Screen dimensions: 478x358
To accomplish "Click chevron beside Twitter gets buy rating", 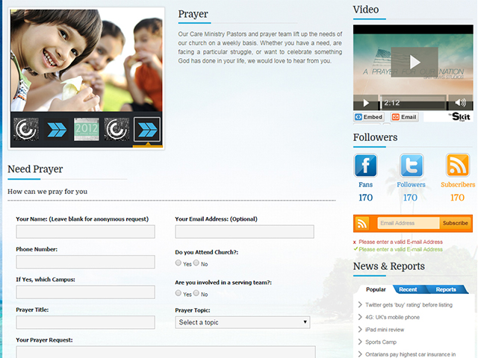I will 360,304.
